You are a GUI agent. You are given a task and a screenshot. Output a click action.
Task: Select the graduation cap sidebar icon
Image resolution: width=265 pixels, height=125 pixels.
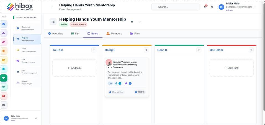pos(4,60)
